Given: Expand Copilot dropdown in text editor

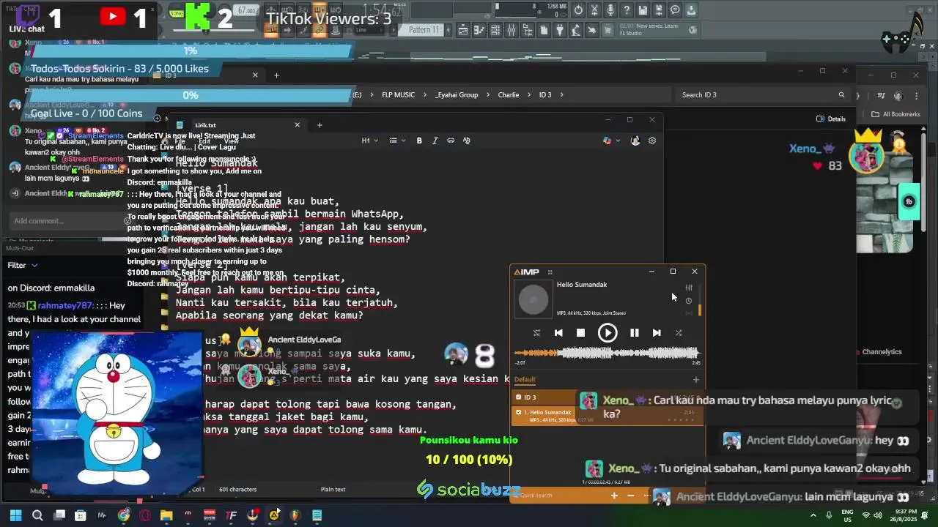Looking at the screenshot, I should [618, 141].
